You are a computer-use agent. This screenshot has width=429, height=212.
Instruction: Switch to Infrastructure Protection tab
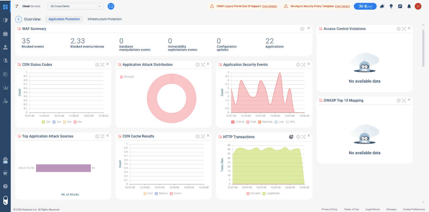(x=105, y=19)
